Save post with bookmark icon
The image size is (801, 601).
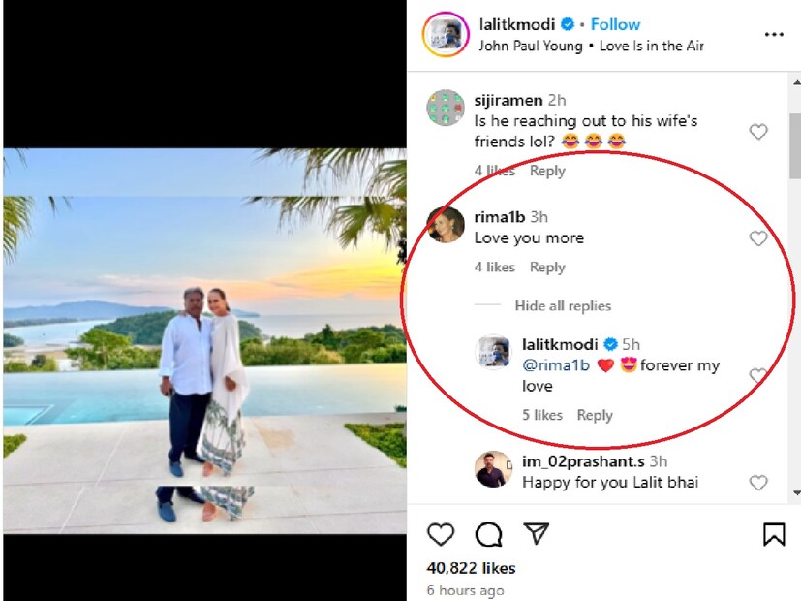click(774, 534)
